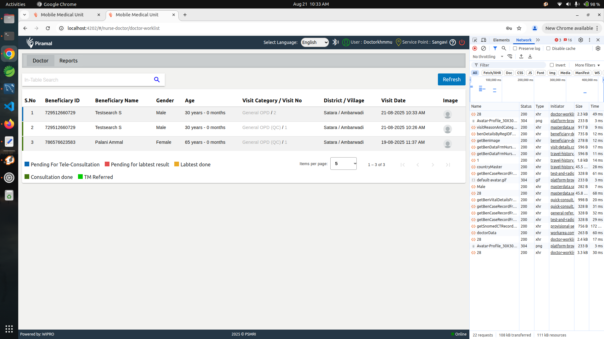Open doctor-worklist initiator link for first request
The width and height of the screenshot is (604, 339).
(x=562, y=114)
